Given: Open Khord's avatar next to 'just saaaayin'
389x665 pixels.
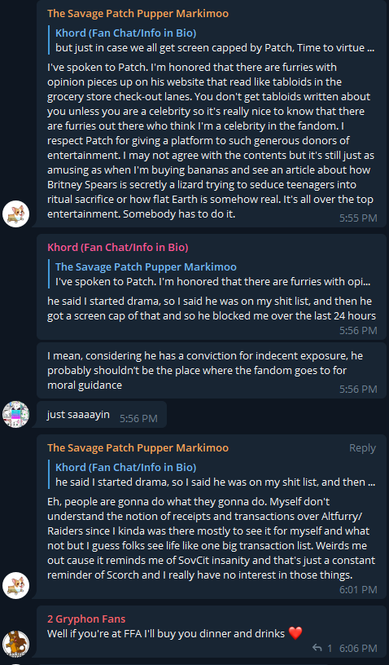Looking at the screenshot, I should pos(15,414).
